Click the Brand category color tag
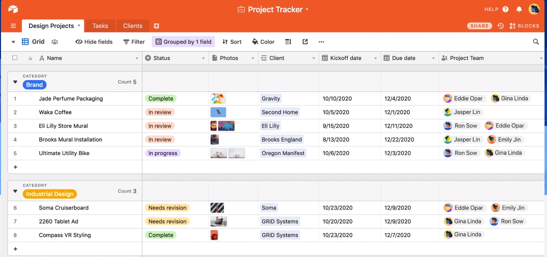The width and height of the screenshot is (547, 257). [34, 84]
